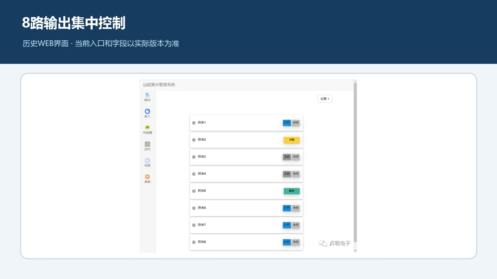The width and height of the screenshot is (497, 279).
Task: Click 互锁 on the 开关3 row
Action: click(287, 157)
